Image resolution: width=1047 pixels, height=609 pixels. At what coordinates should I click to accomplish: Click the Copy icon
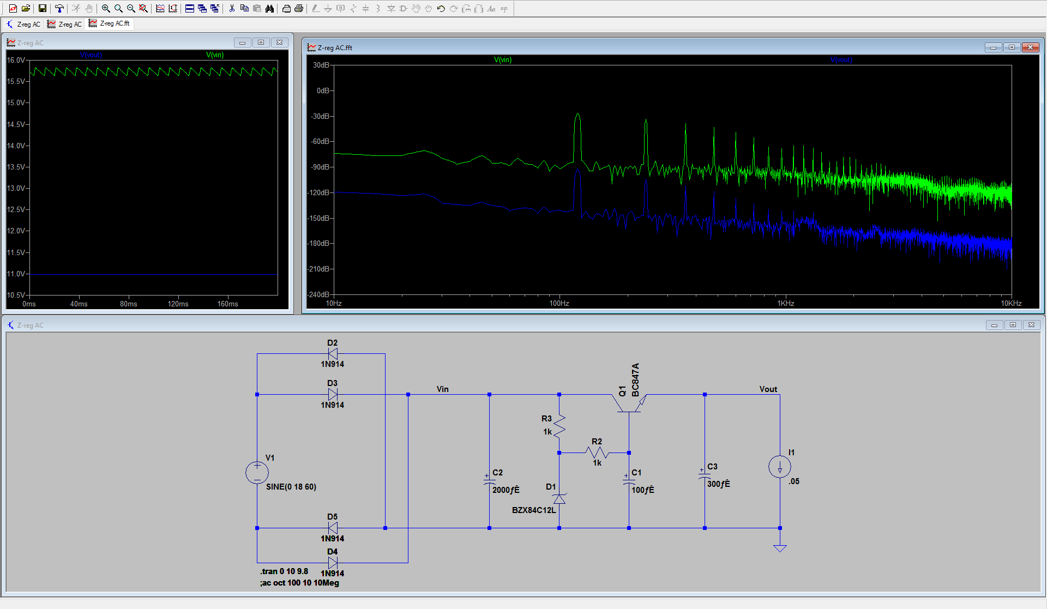(244, 8)
